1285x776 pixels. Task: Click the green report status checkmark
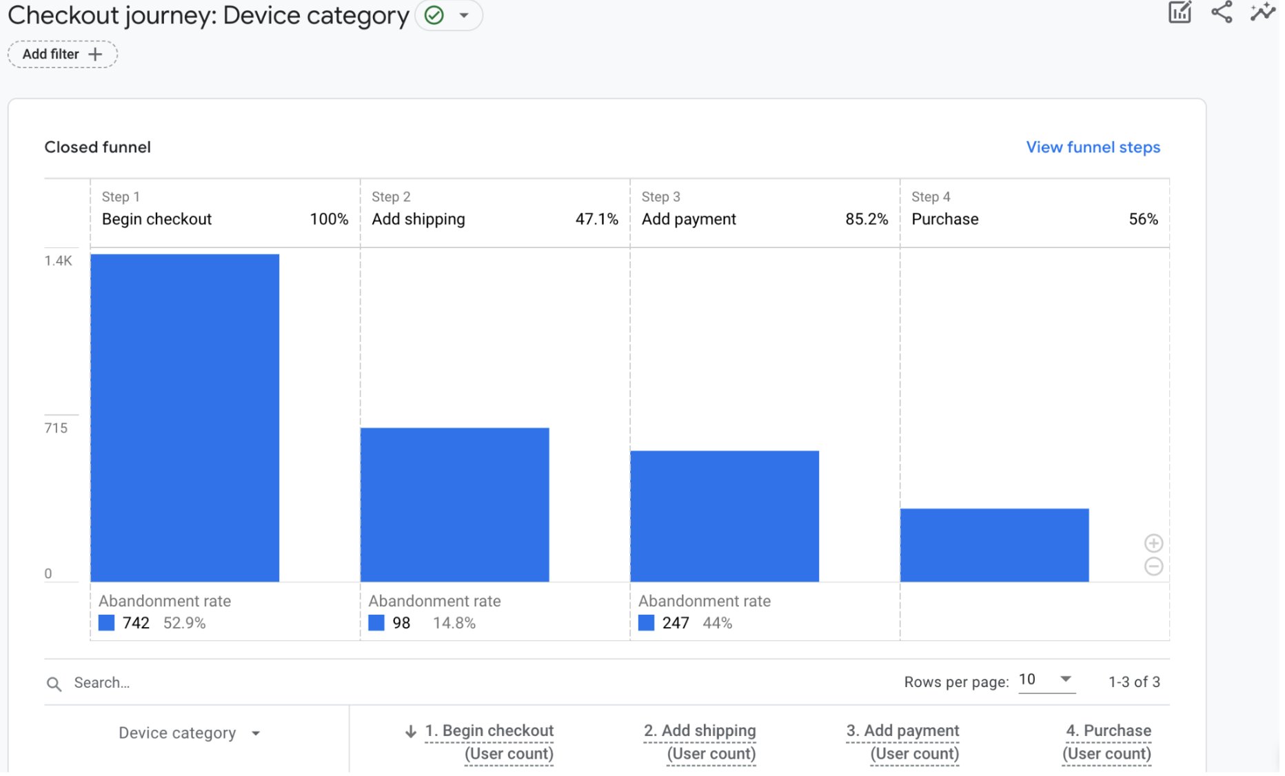coord(436,15)
